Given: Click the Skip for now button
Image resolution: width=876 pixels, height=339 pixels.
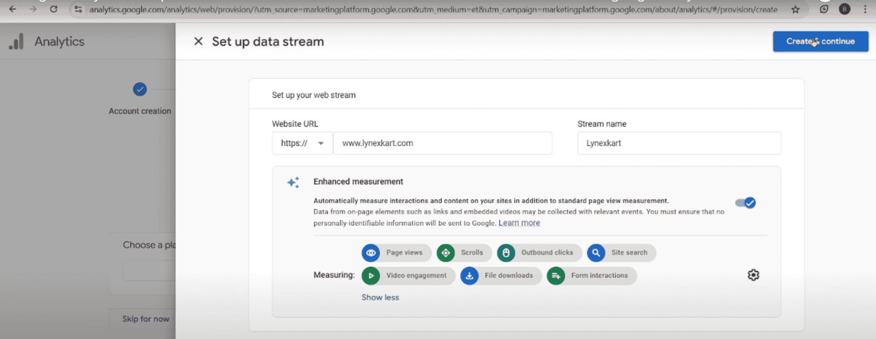Looking at the screenshot, I should [146, 319].
